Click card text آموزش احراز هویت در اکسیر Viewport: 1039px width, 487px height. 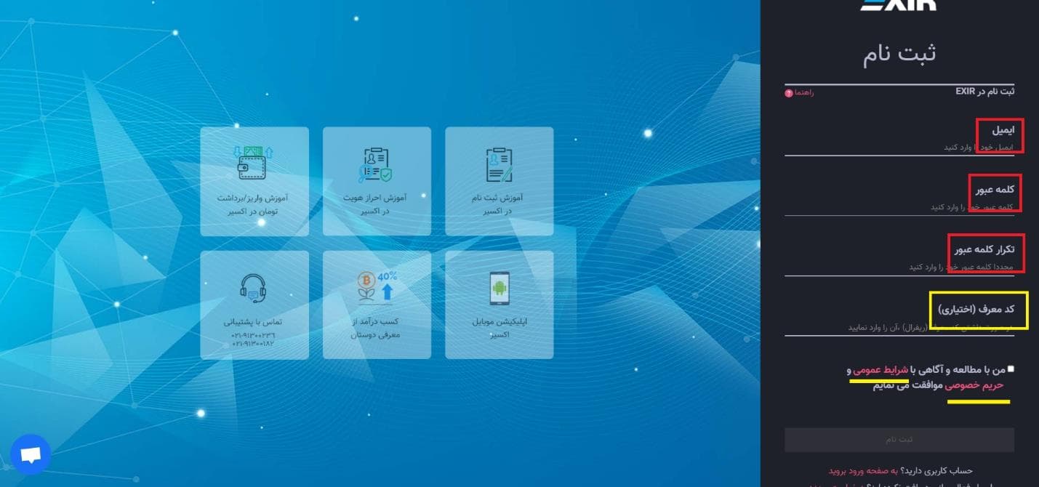tap(377, 204)
